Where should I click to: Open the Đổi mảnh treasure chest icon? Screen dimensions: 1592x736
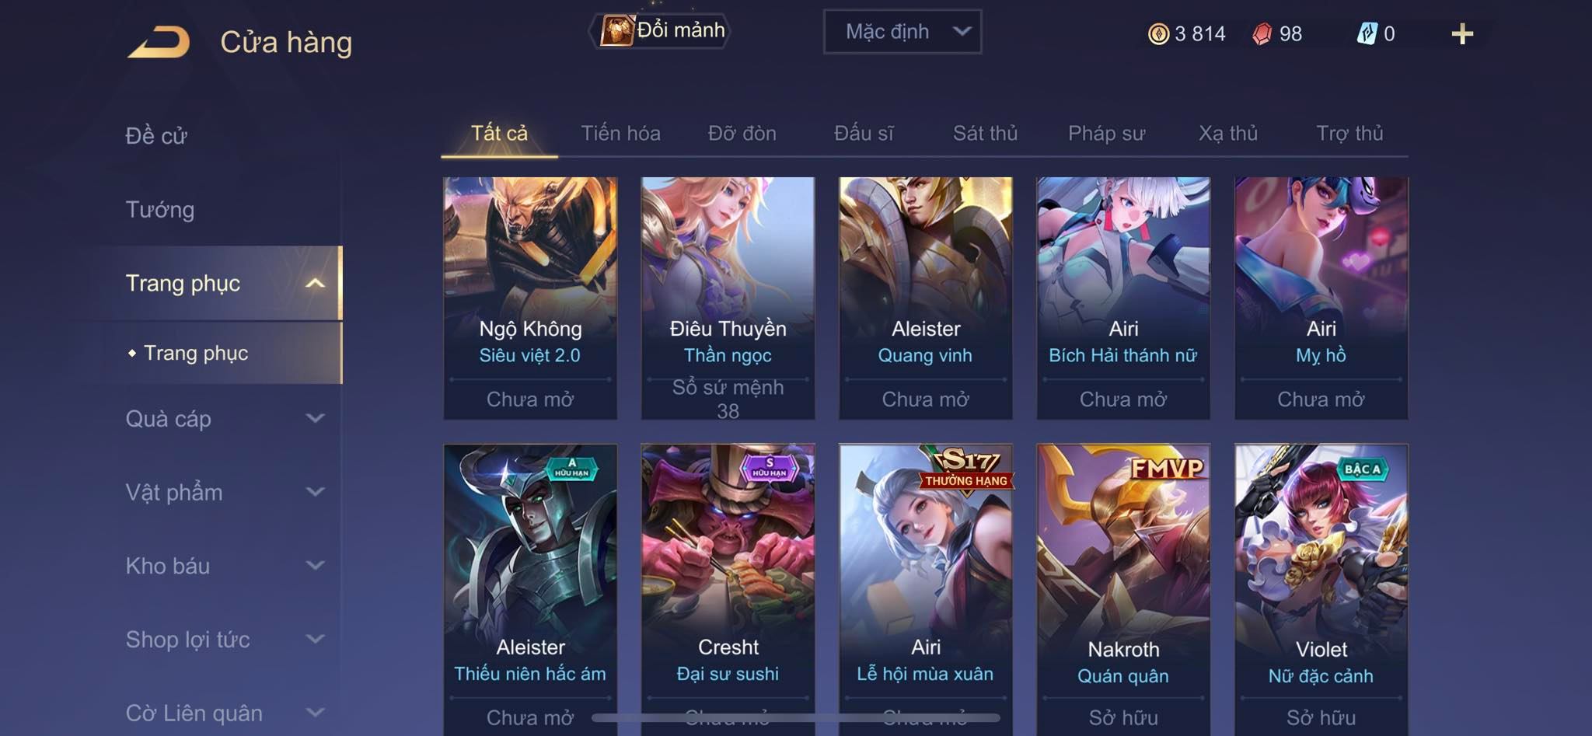tap(617, 31)
